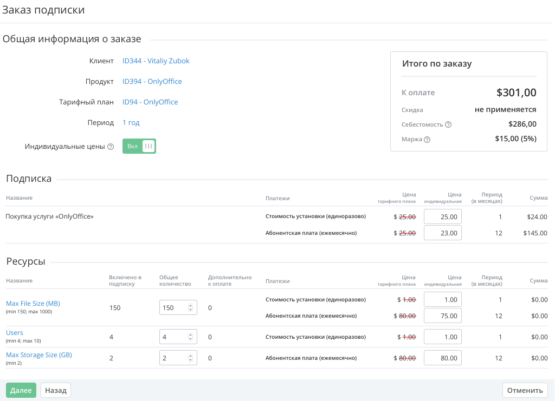Edit Max Storage Size monthly price 80.00

click(443, 358)
